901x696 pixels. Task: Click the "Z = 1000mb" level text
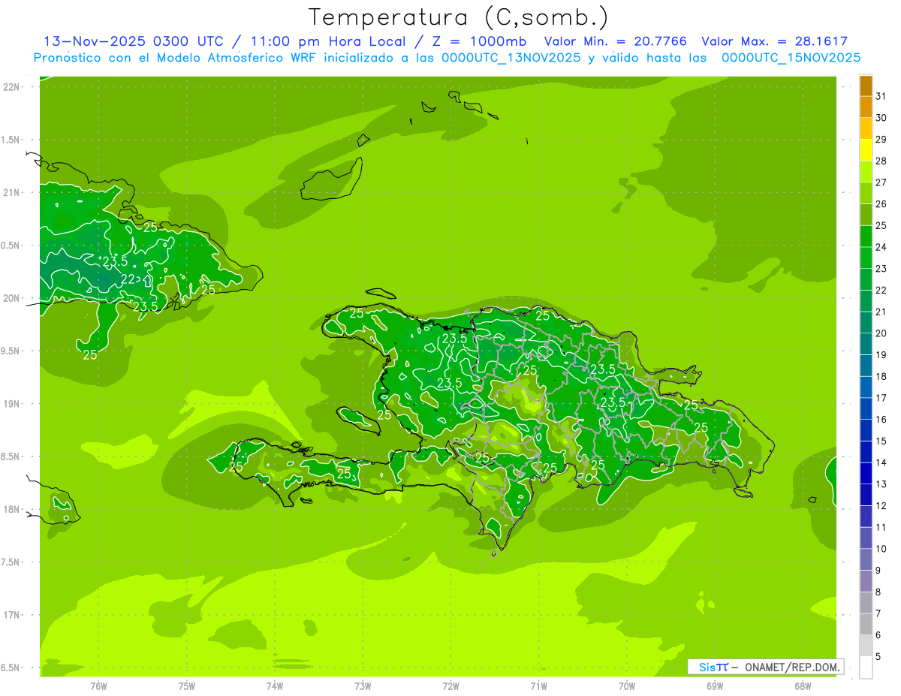(478, 41)
